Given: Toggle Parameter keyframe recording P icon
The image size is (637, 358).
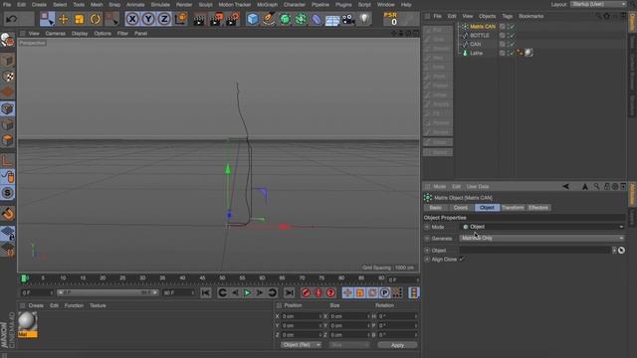Looking at the screenshot, I should 385,292.
